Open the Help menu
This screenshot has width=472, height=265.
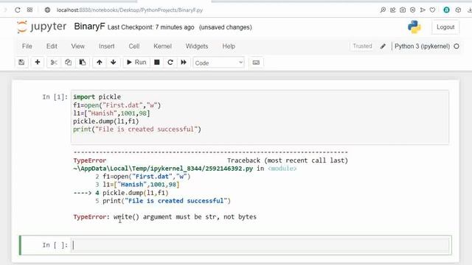click(x=229, y=46)
